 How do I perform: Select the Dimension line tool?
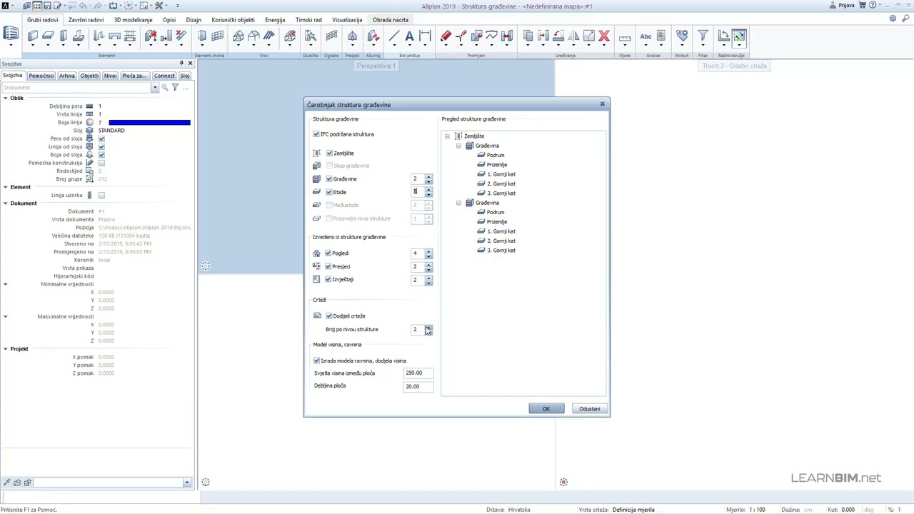(x=426, y=36)
